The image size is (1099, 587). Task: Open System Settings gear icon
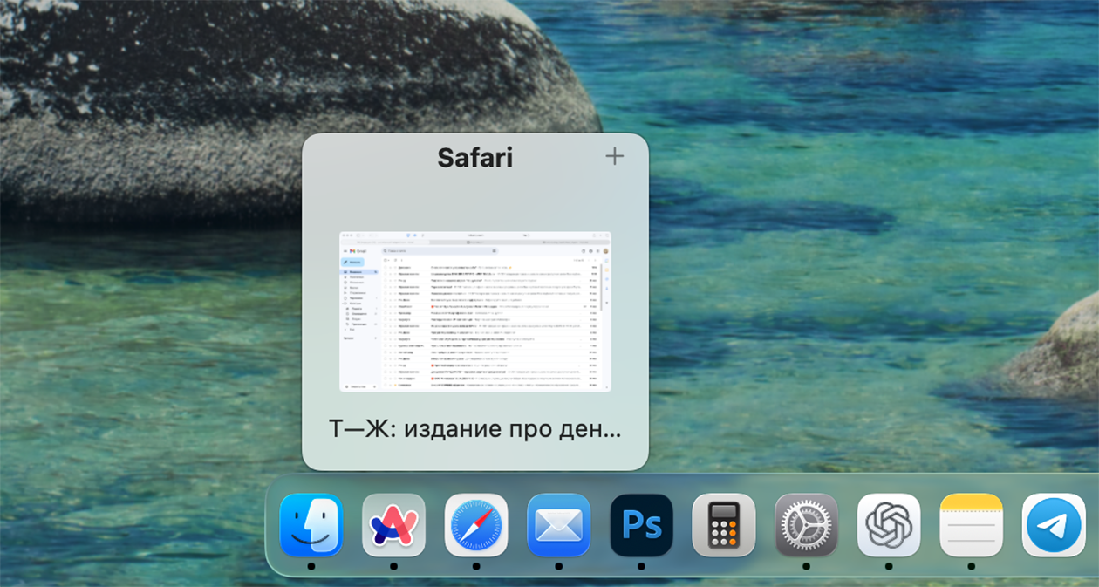(x=806, y=525)
